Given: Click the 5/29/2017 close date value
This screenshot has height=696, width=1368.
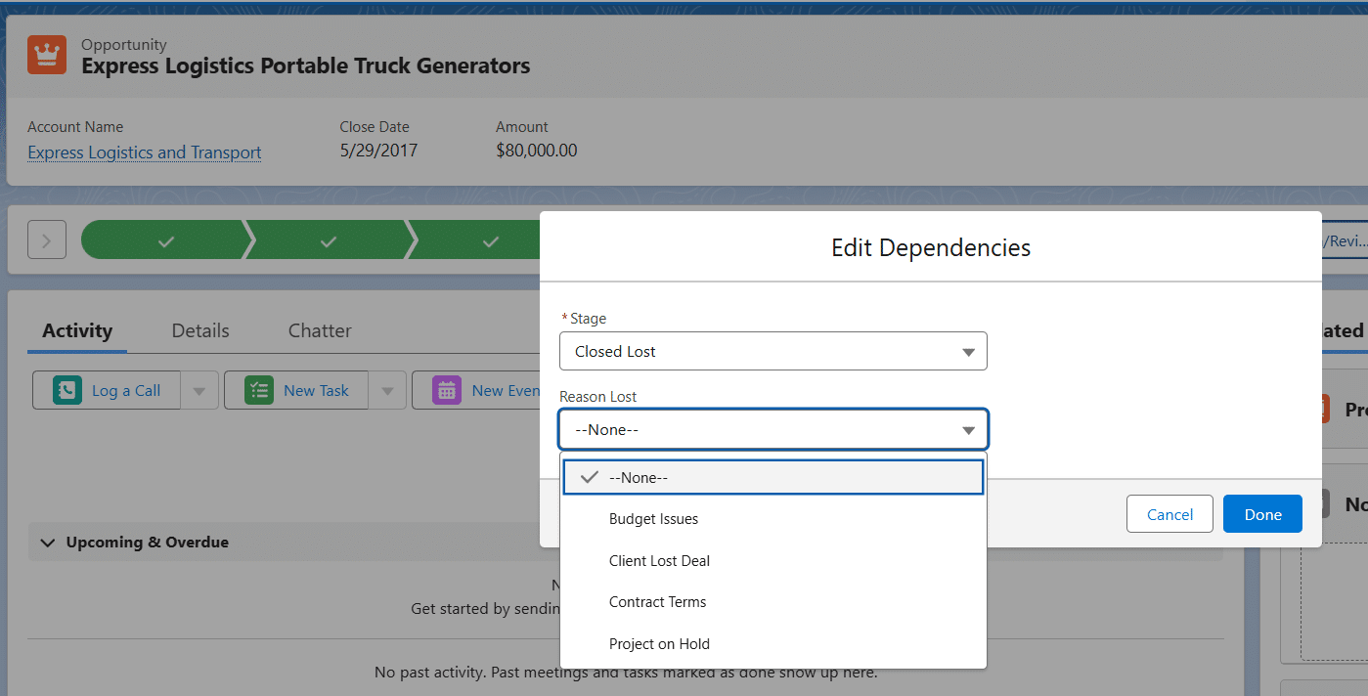Looking at the screenshot, I should 378,151.
